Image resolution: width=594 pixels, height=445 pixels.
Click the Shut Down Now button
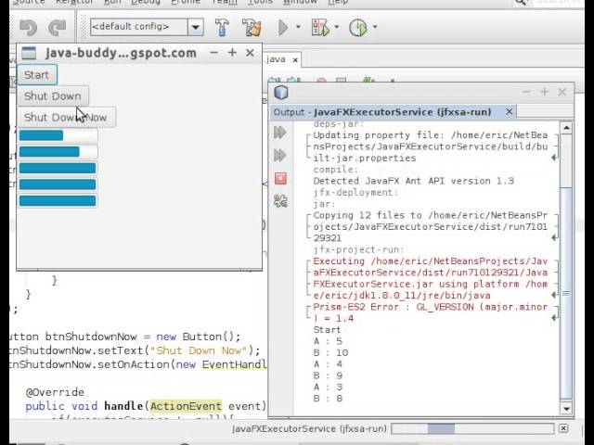point(66,118)
